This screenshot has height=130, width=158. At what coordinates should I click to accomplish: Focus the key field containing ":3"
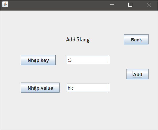(x=88, y=60)
